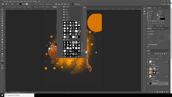Select the Zoom tool
This screenshot has width=172, height=97.
pyautogui.click(x=2, y=56)
